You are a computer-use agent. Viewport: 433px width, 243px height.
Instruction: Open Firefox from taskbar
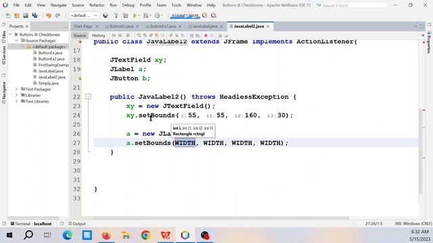(106, 236)
